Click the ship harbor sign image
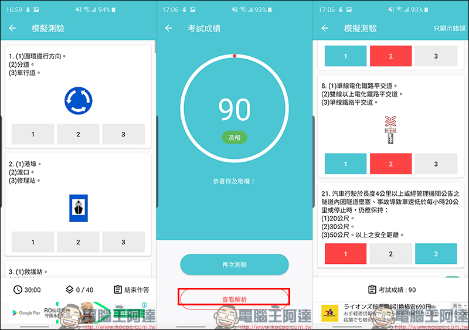Image resolution: width=469 pixels, height=330 pixels. click(79, 208)
